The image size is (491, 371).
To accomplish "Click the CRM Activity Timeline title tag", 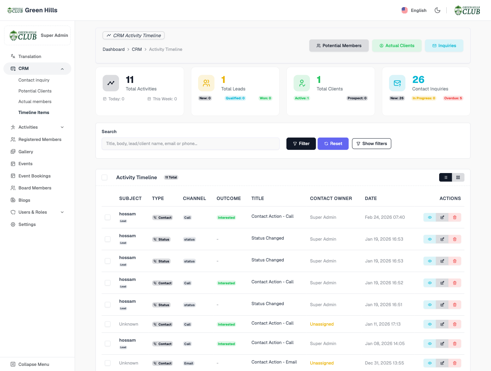I will [134, 35].
